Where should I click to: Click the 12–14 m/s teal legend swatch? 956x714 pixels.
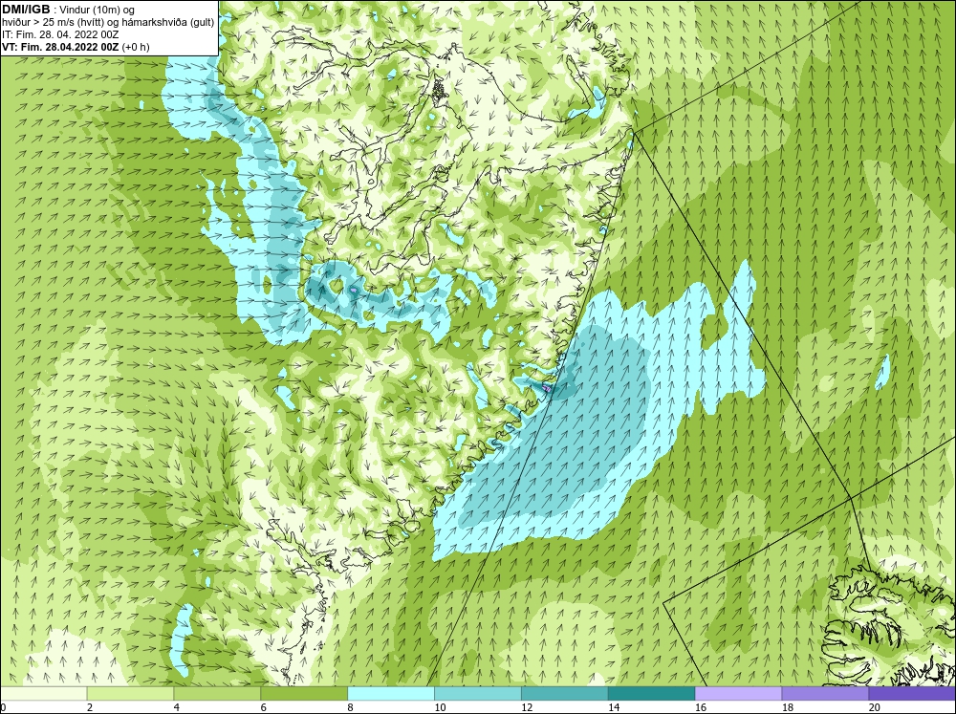[565, 693]
